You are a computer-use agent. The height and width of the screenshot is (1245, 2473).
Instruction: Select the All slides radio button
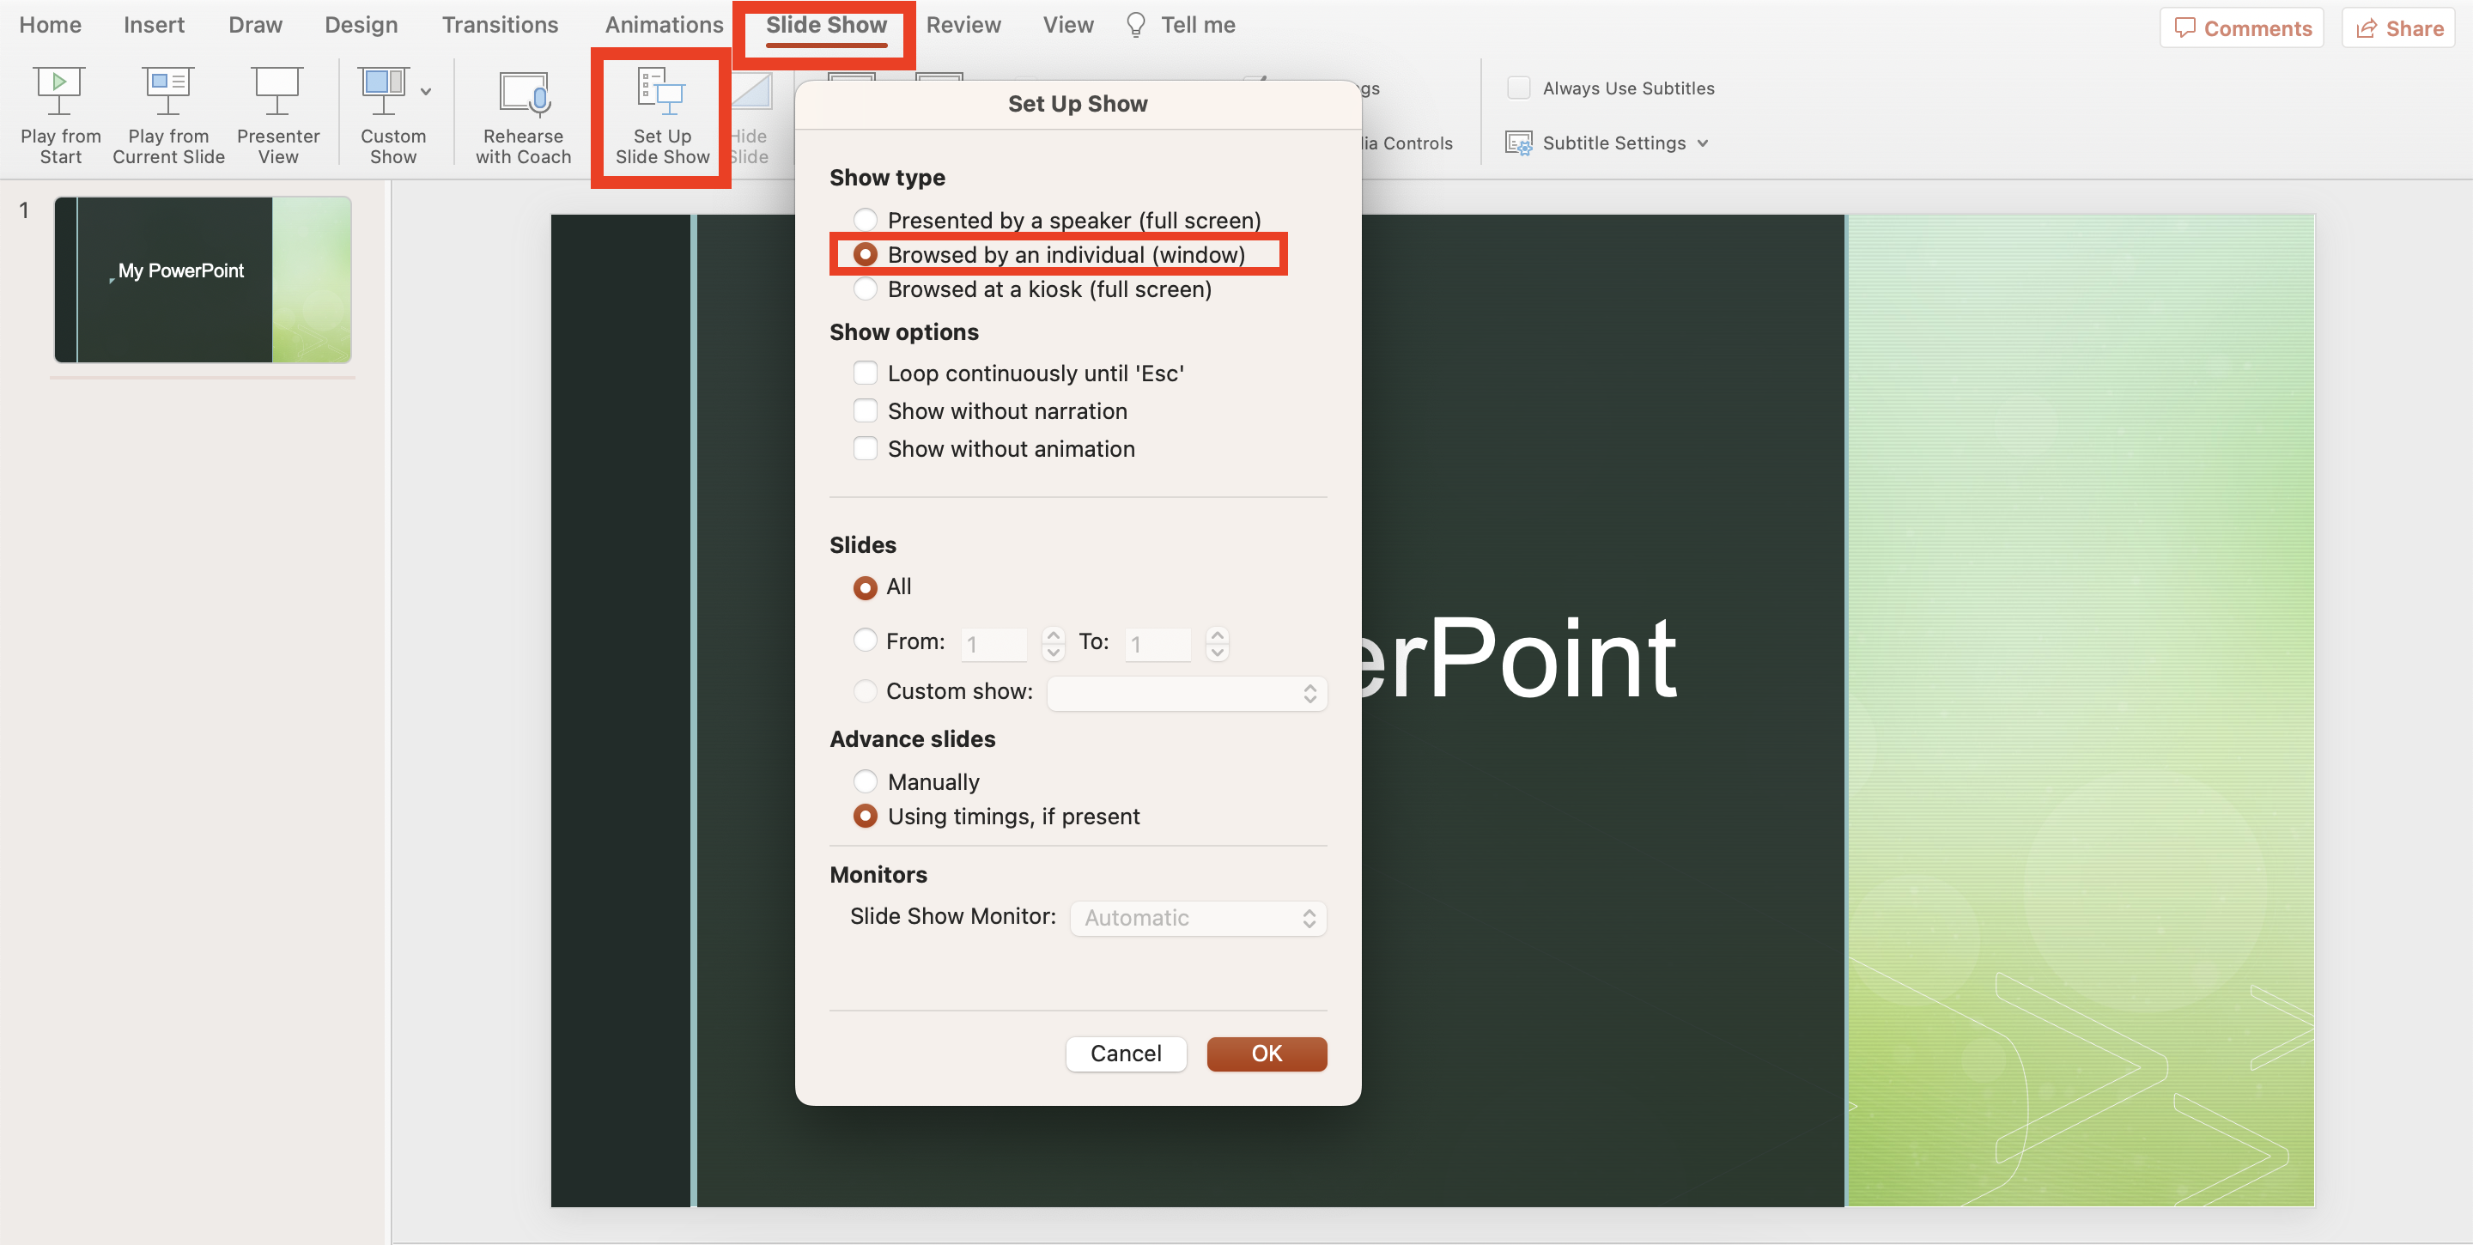(864, 586)
